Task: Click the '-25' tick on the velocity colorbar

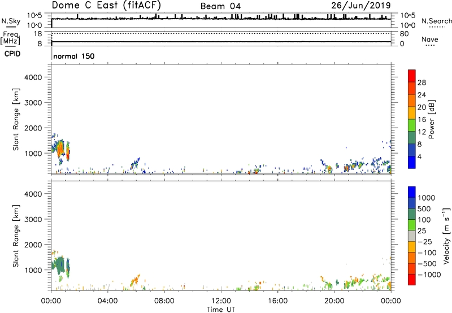Action: point(425,242)
